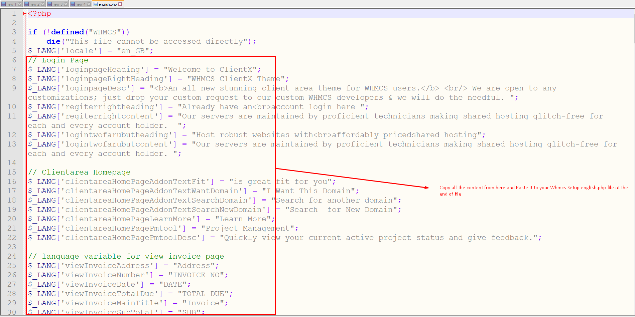635x317 pixels.
Task: Click the floppy disk icon on new 3 tab
Action: coord(49,4)
